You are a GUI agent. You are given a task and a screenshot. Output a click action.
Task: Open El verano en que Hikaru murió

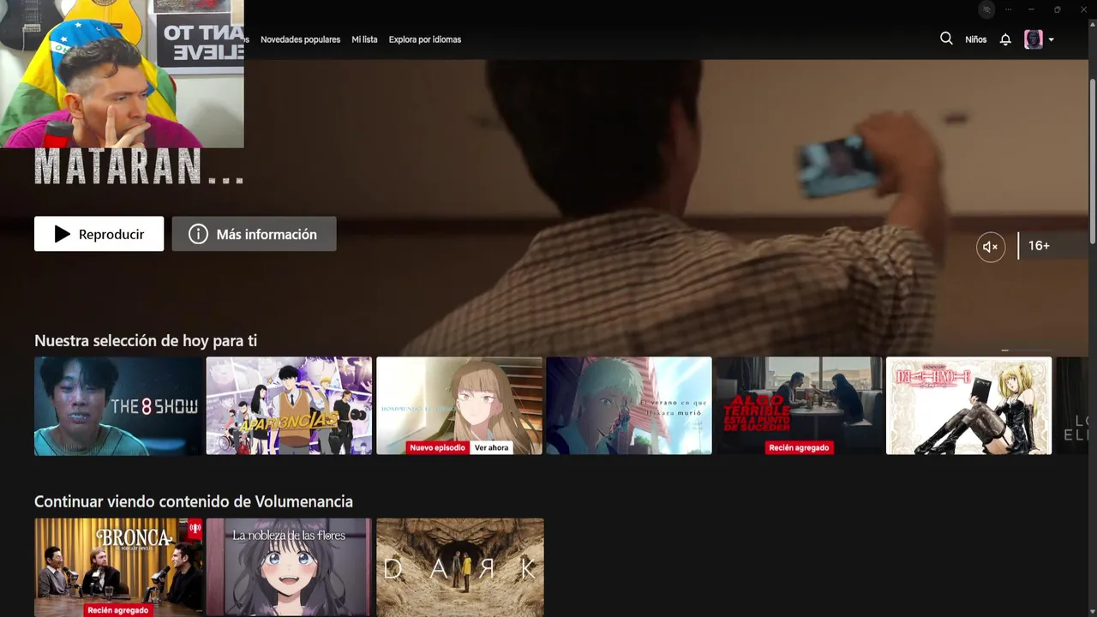tap(629, 405)
